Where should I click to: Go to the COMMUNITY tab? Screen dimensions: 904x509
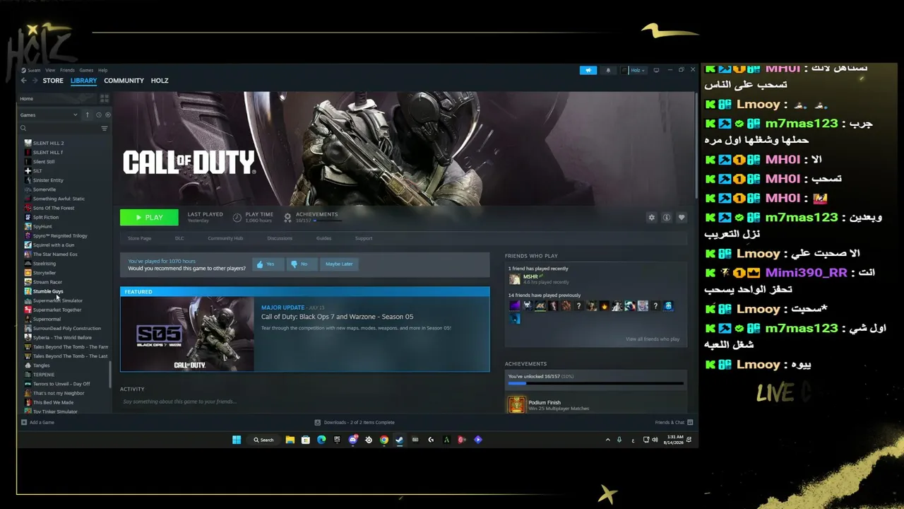click(x=124, y=81)
